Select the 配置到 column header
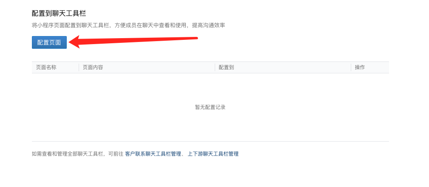This screenshot has height=187, width=429. click(x=226, y=67)
